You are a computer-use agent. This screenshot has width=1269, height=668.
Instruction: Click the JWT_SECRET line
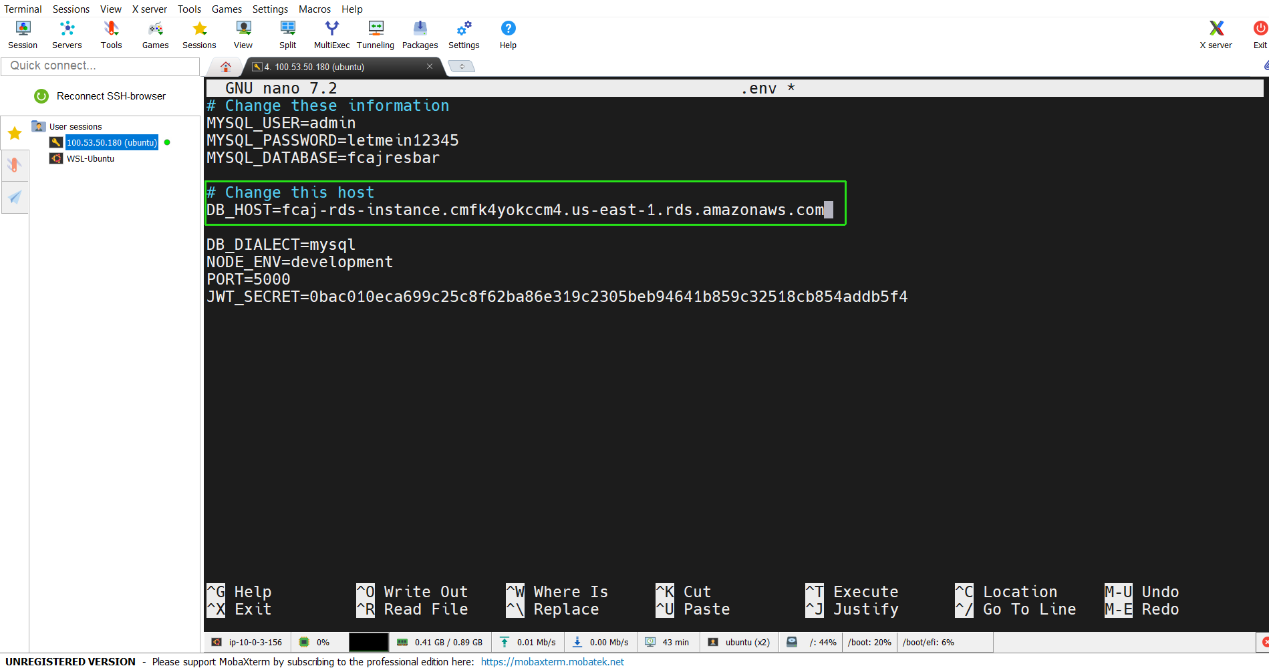(557, 297)
